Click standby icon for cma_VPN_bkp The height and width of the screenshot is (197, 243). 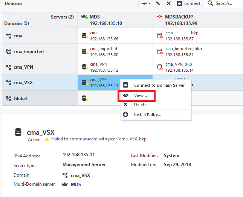coord(160,67)
